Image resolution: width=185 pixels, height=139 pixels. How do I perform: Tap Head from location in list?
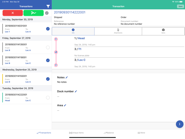point(7,100)
